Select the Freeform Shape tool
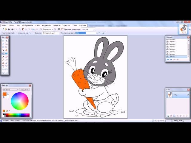This screenshot has width=191, height=143. pos(6,73)
